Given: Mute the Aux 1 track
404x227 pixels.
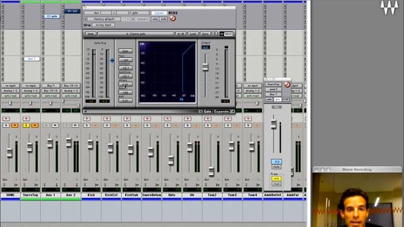Looking at the screenshot, I should (55, 125).
